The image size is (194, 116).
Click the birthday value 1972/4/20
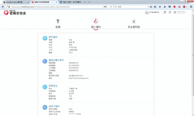click(x=73, y=47)
